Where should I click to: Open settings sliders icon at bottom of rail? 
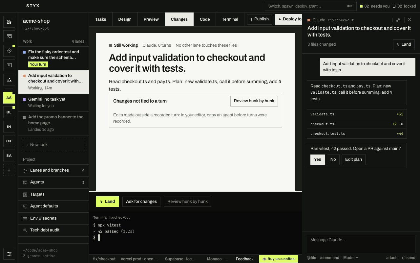pos(9,254)
